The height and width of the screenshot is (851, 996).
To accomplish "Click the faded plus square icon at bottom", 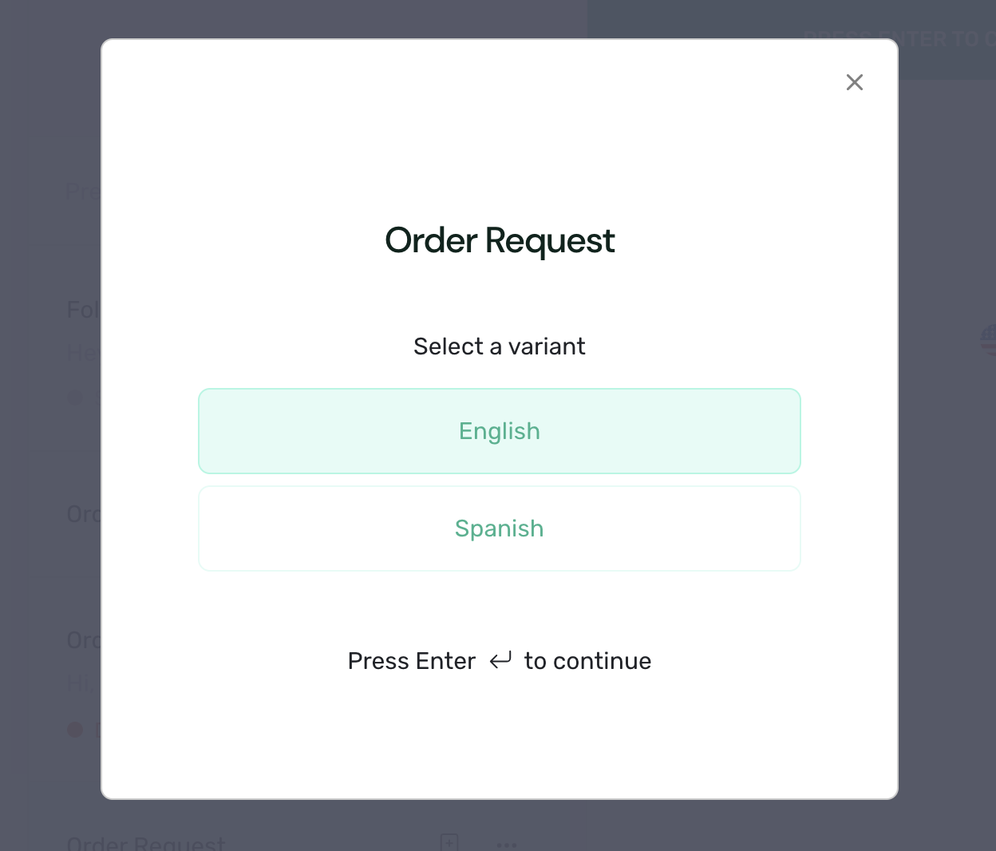I will tap(449, 842).
